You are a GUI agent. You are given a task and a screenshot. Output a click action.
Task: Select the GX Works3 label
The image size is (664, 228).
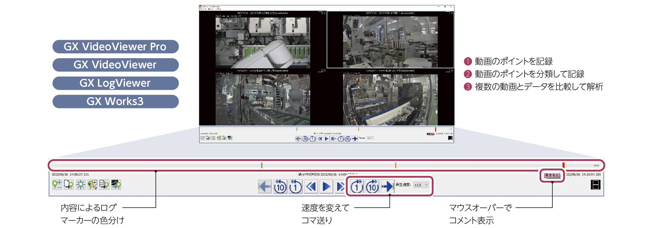coord(115,102)
